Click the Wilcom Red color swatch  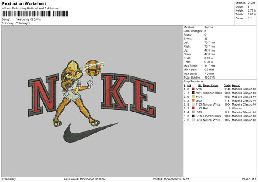coord(193,108)
